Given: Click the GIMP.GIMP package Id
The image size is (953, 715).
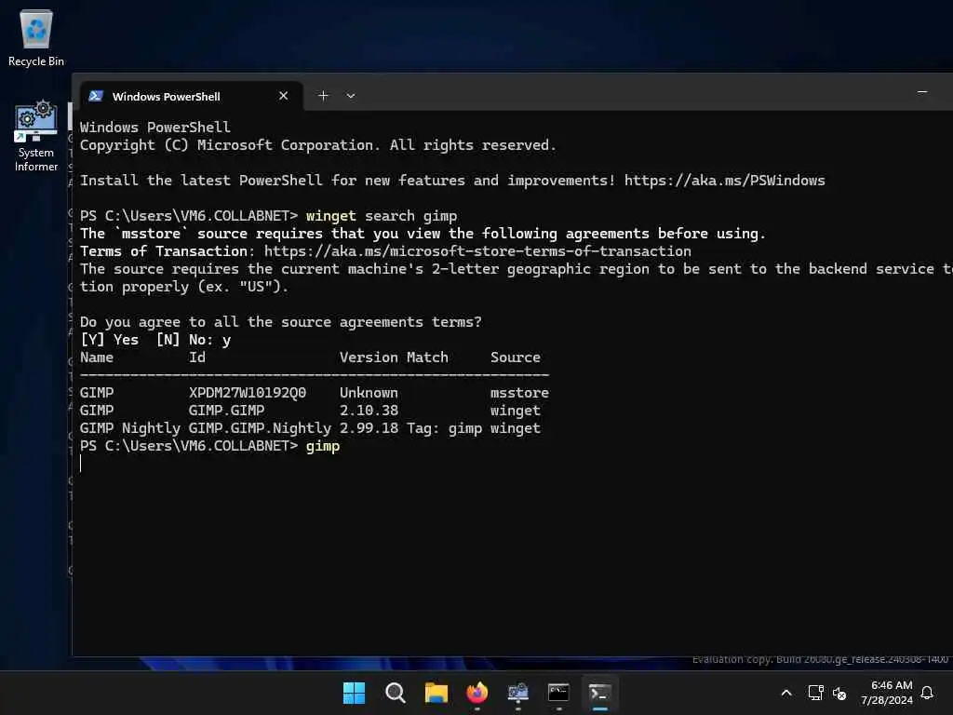Looking at the screenshot, I should [x=226, y=411].
